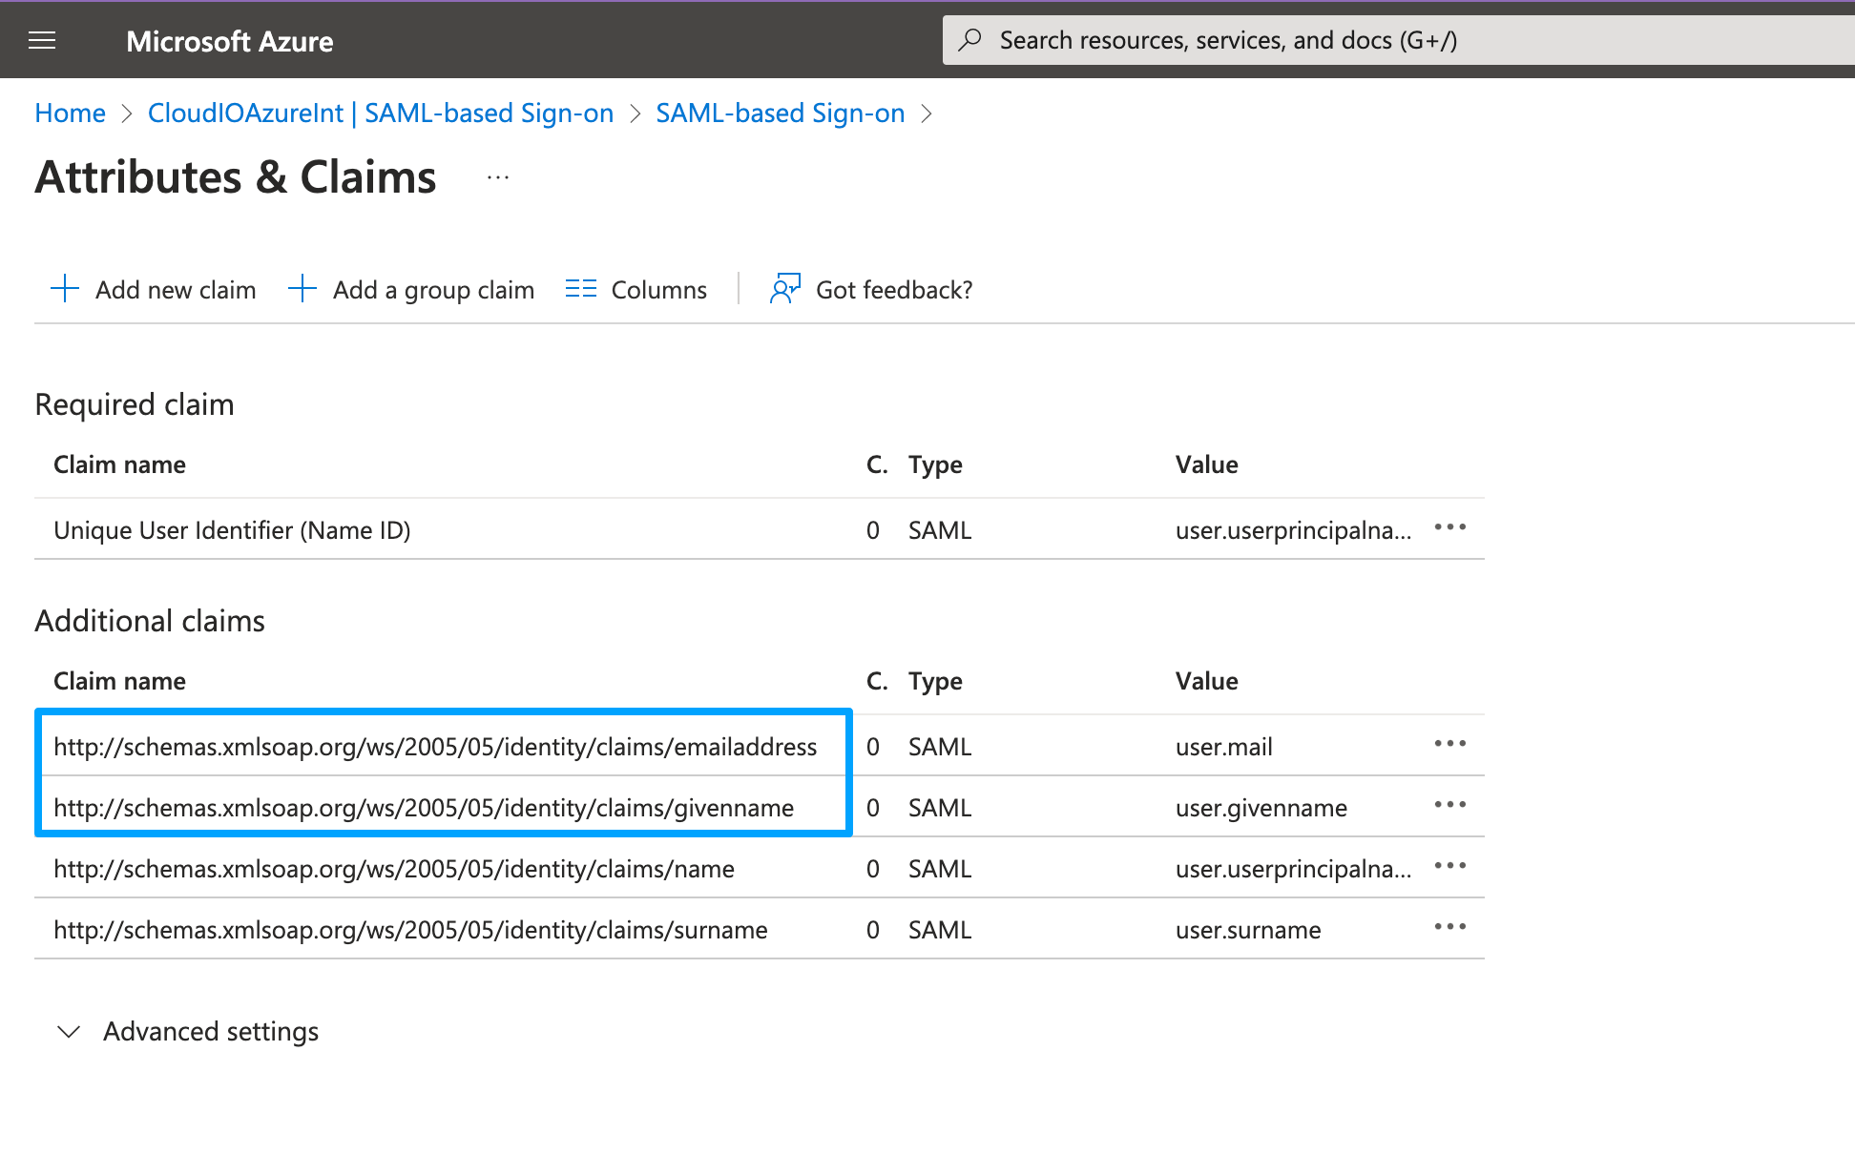
Task: Open the claims/name claim entry
Action: (x=393, y=869)
